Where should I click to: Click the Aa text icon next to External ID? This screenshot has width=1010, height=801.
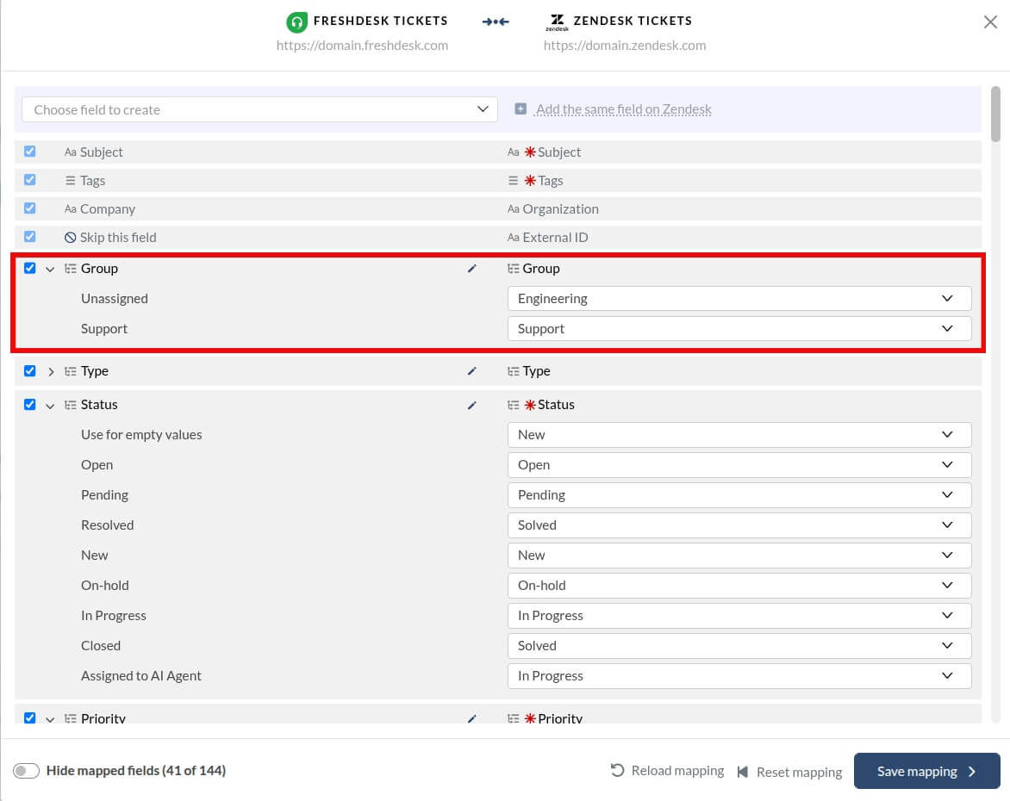514,238
